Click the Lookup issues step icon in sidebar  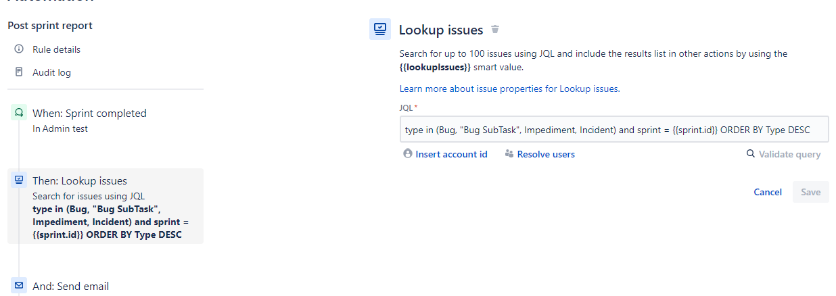tap(19, 180)
